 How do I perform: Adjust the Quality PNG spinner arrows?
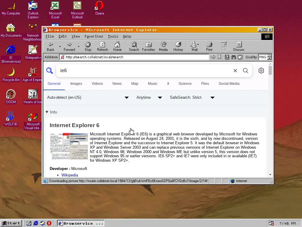pos(270,57)
